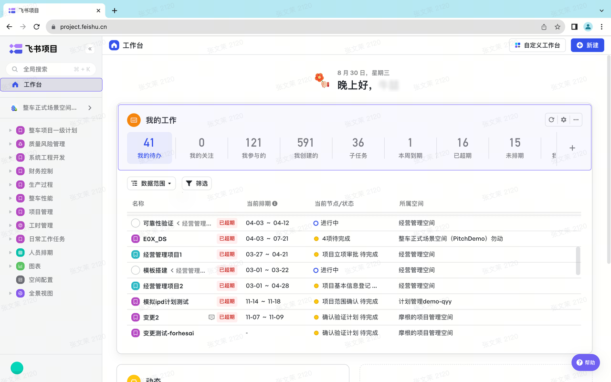Click the 人员排期 sidebar icon
The image size is (611, 382).
21,253
